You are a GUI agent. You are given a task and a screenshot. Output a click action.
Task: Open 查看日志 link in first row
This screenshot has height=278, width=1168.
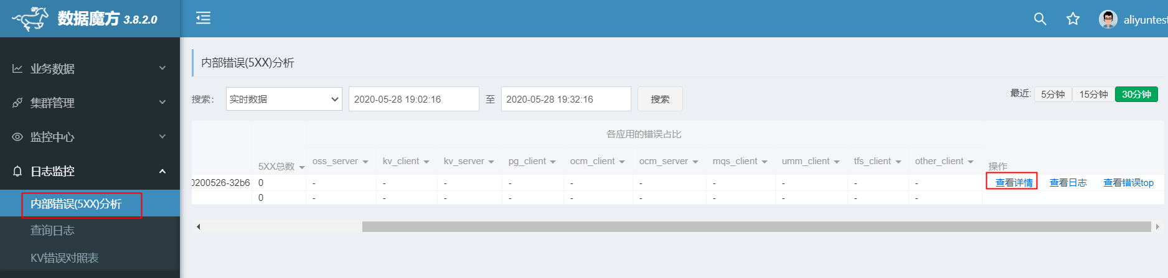(x=1068, y=183)
